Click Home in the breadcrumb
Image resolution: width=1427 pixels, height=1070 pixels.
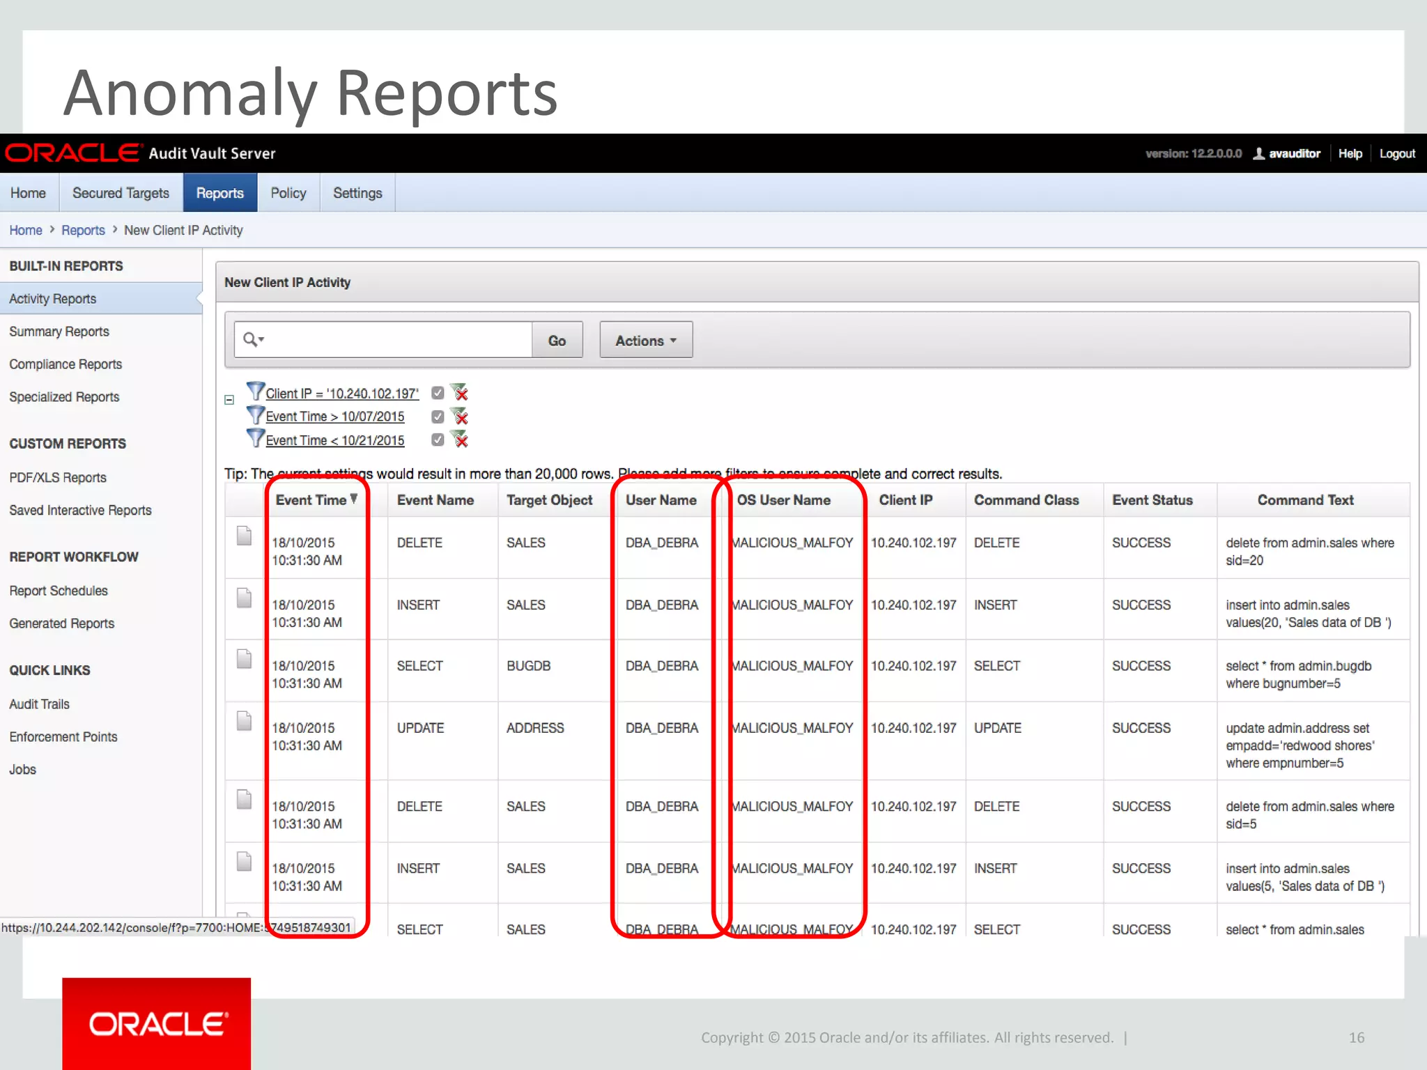point(26,230)
